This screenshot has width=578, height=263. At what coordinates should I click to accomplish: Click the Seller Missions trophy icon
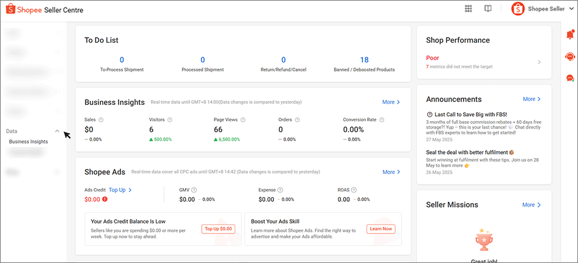(x=484, y=240)
